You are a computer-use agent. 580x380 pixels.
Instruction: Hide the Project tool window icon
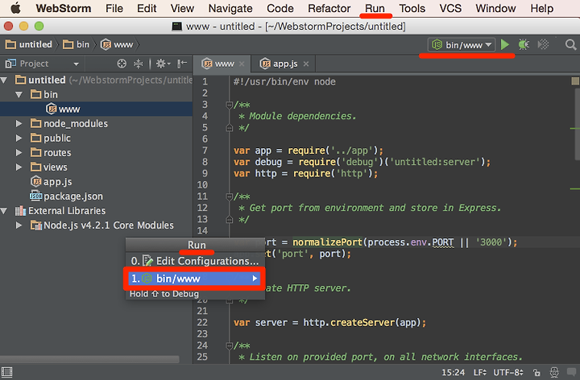click(182, 64)
